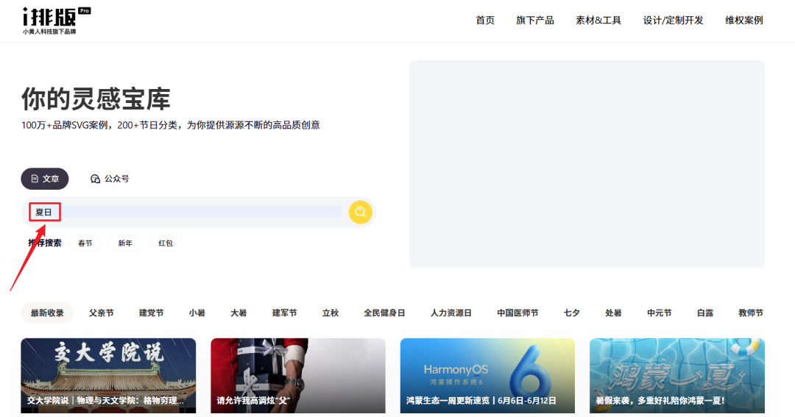Viewport: 795px width, 417px height.
Task: Select the 新年 suggested search tag
Action: pyautogui.click(x=125, y=243)
